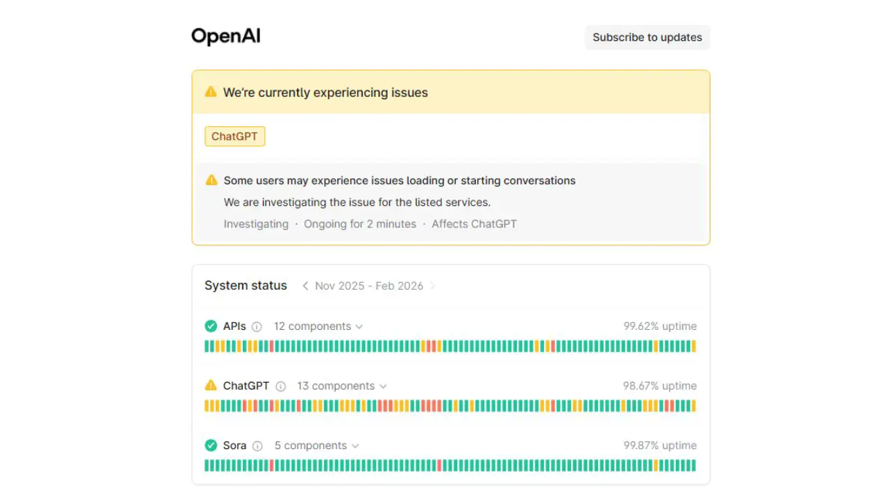This screenshot has height=499, width=888.
Task: Click the yellow warning icon beside ChatGPT status
Action: [211, 386]
